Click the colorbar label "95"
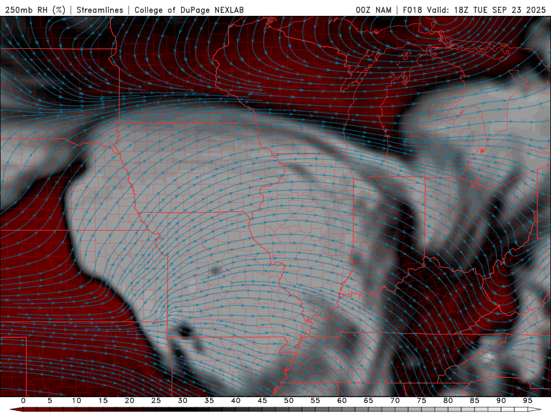The width and height of the screenshot is (551, 413). click(528, 401)
